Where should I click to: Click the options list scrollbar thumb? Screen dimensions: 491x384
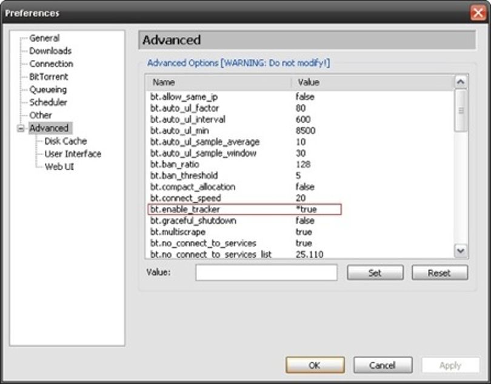[x=460, y=110]
